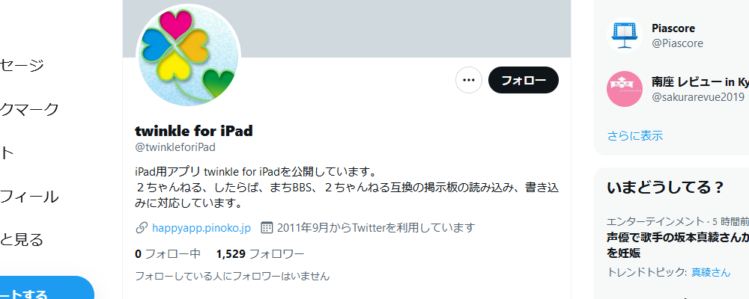Open the 南座 レビュー in Kyoto account

[x=700, y=82]
